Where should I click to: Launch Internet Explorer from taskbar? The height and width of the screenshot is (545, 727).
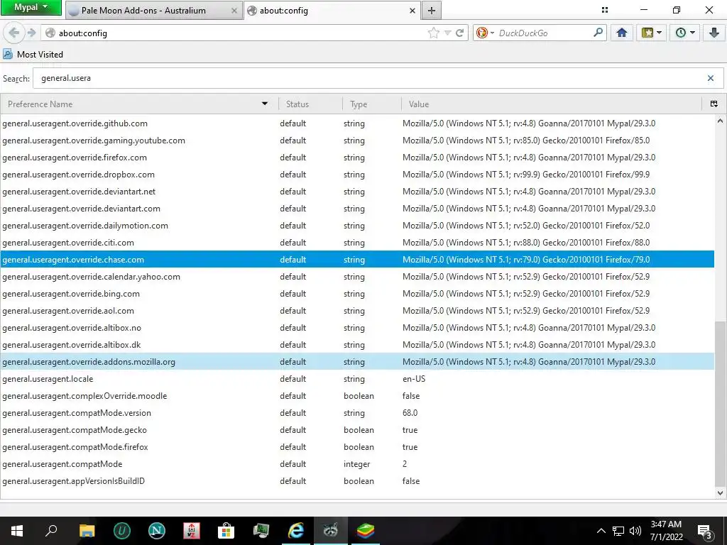296,531
